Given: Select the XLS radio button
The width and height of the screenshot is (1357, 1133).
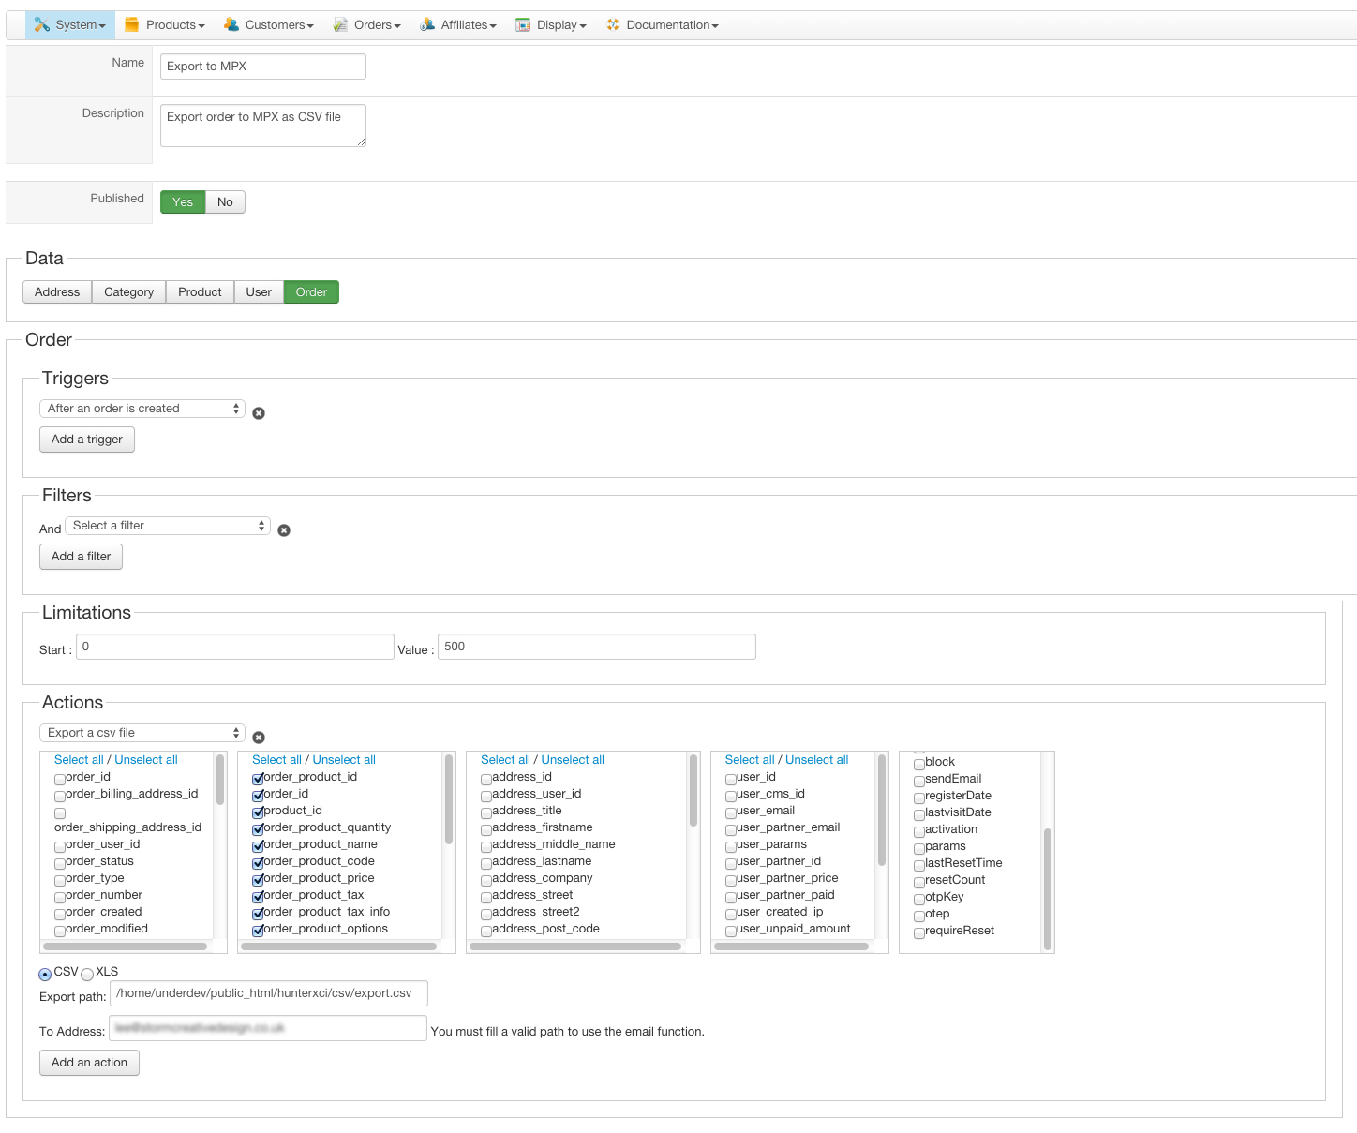Looking at the screenshot, I should (x=87, y=975).
